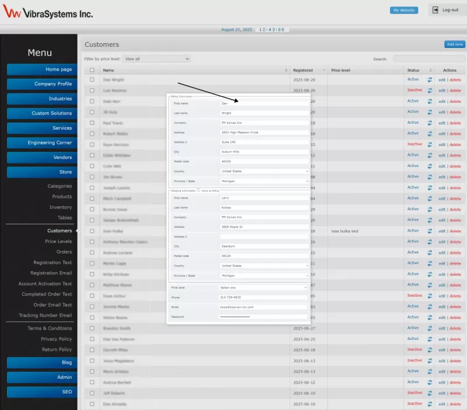Click delete link for the first customer row

[455, 79]
